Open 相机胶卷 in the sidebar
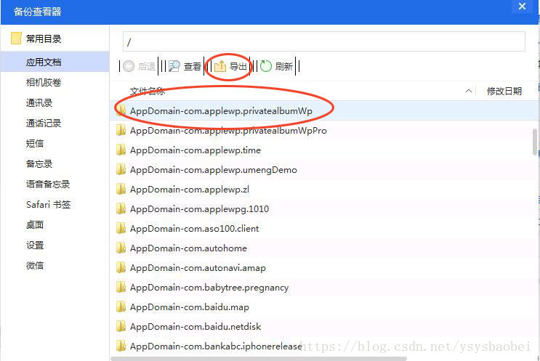This screenshot has height=361, width=540. click(44, 83)
